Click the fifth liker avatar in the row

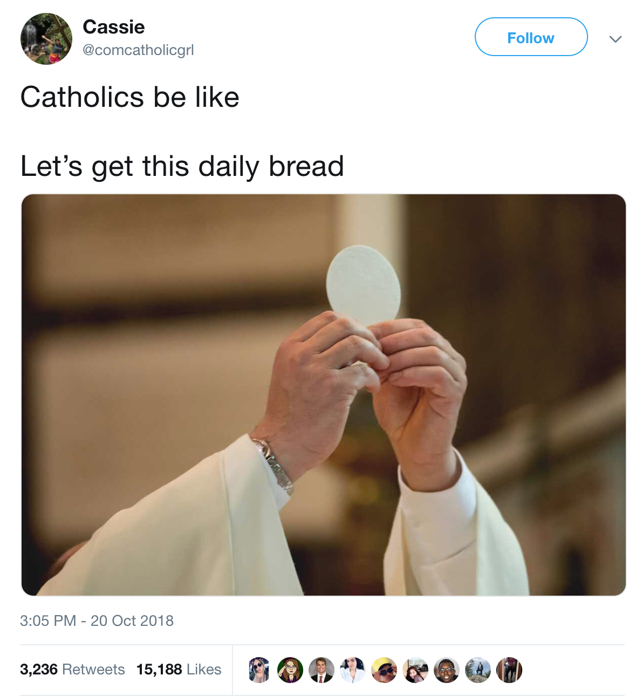click(x=385, y=670)
